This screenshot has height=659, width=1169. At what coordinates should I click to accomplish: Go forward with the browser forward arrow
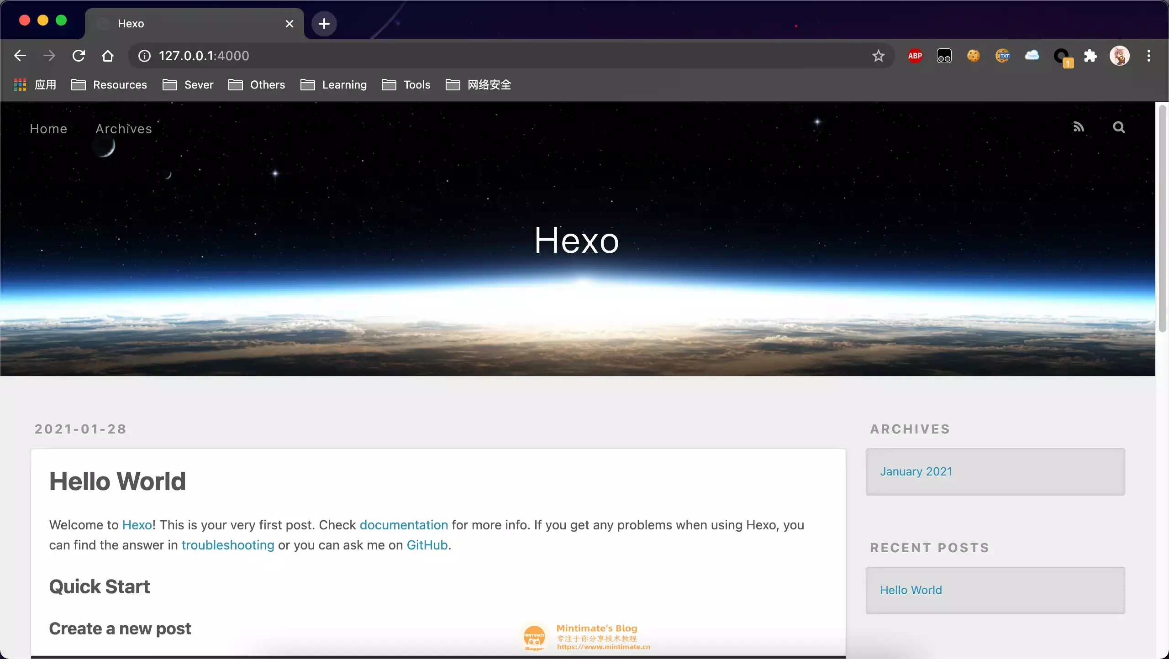tap(49, 56)
